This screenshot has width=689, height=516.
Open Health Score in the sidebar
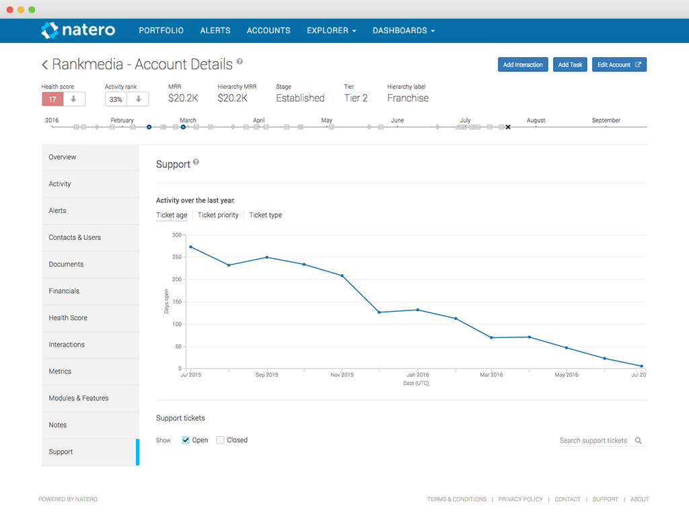point(68,318)
